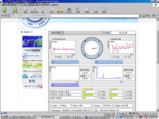Open the History toolbar icon
159x119 pixels.
[x=78, y=10]
